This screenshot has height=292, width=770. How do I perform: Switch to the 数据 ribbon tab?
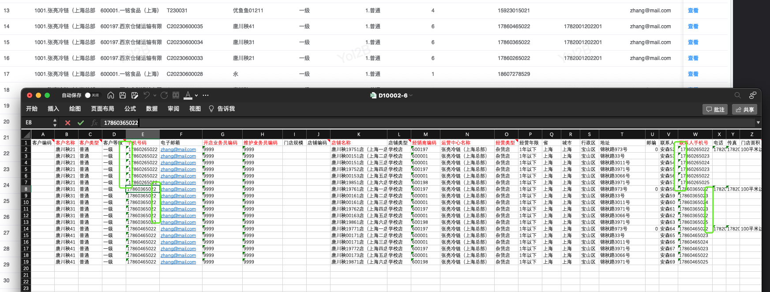[x=152, y=109]
